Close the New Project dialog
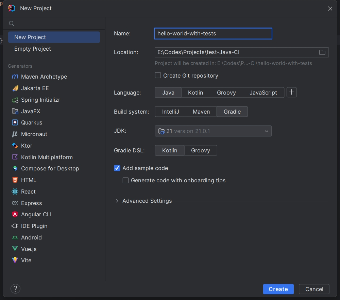The width and height of the screenshot is (340, 300). 330,9
